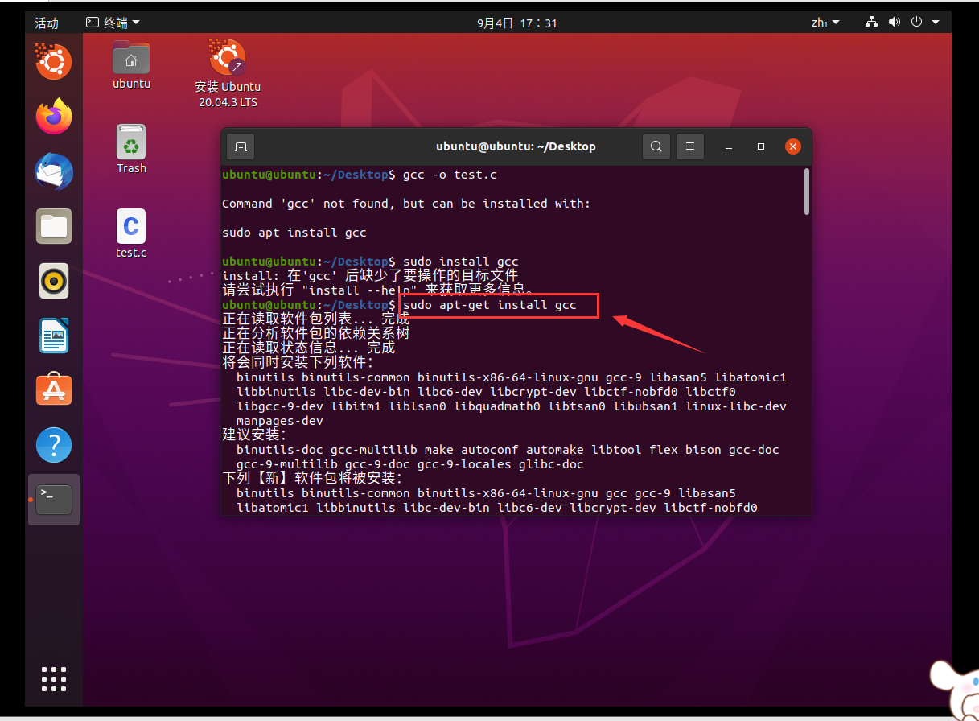Open the terminal hamburger menu

click(x=690, y=146)
